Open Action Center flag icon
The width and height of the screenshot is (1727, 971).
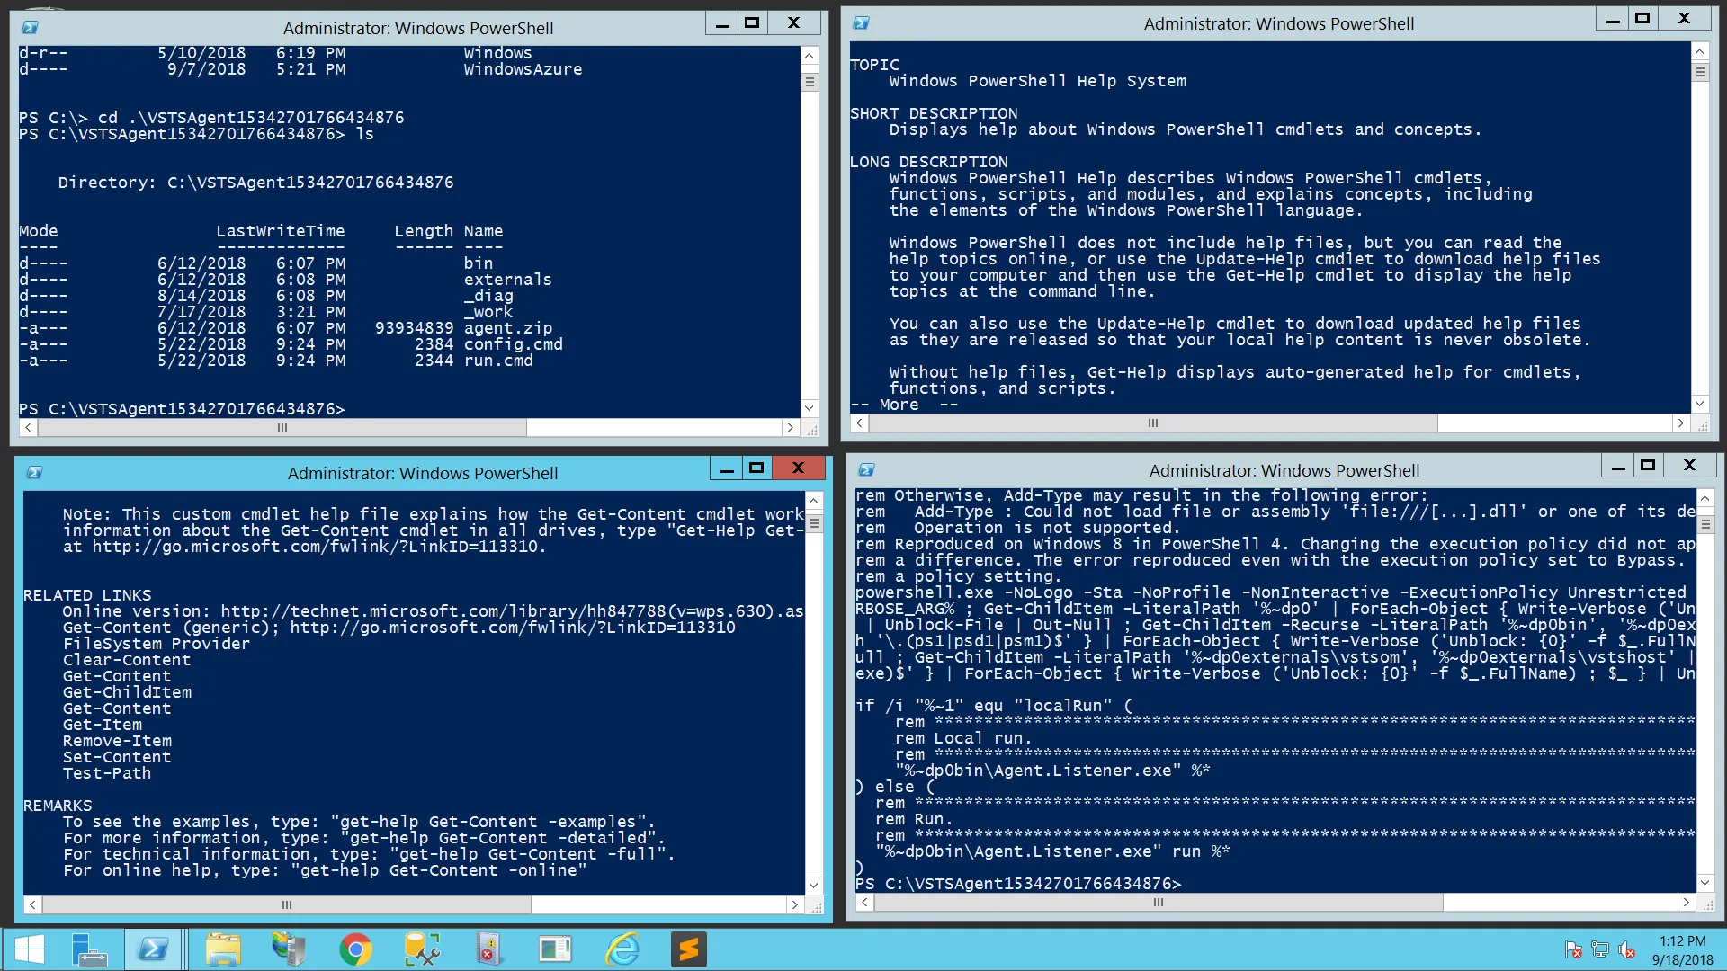[1573, 950]
